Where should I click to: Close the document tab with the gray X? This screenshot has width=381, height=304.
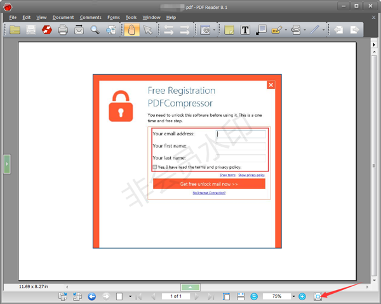coord(374,18)
